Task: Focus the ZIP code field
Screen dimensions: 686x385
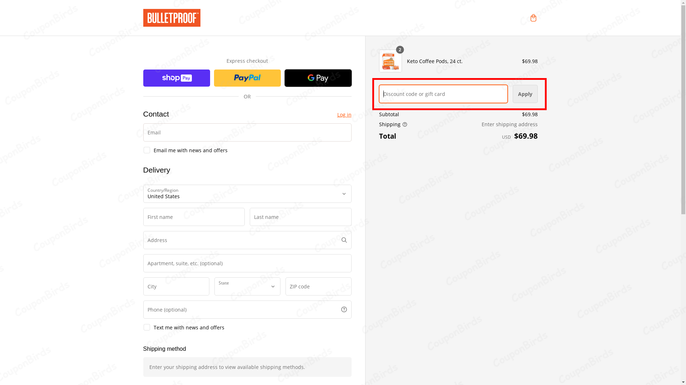Action: pos(318,287)
